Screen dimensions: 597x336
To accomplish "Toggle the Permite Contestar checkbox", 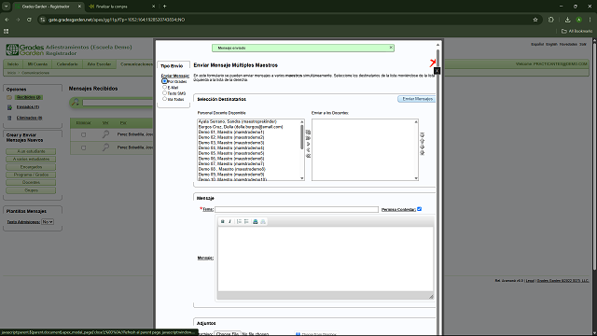I will pos(419,209).
